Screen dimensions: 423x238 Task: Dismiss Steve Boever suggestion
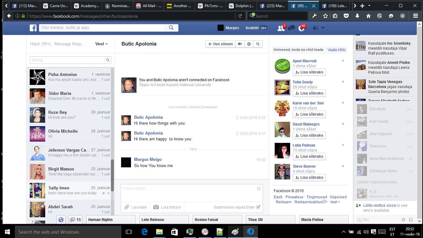(343, 166)
